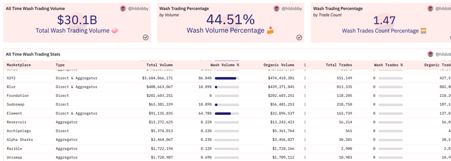Click the hildobby avatar on the Wash Trading Volume card
The image size is (451, 161).
point(123,9)
